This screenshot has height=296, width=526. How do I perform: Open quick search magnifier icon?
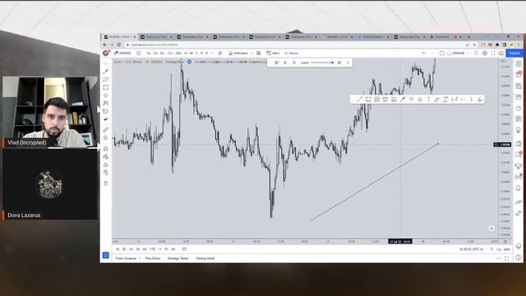click(476, 53)
